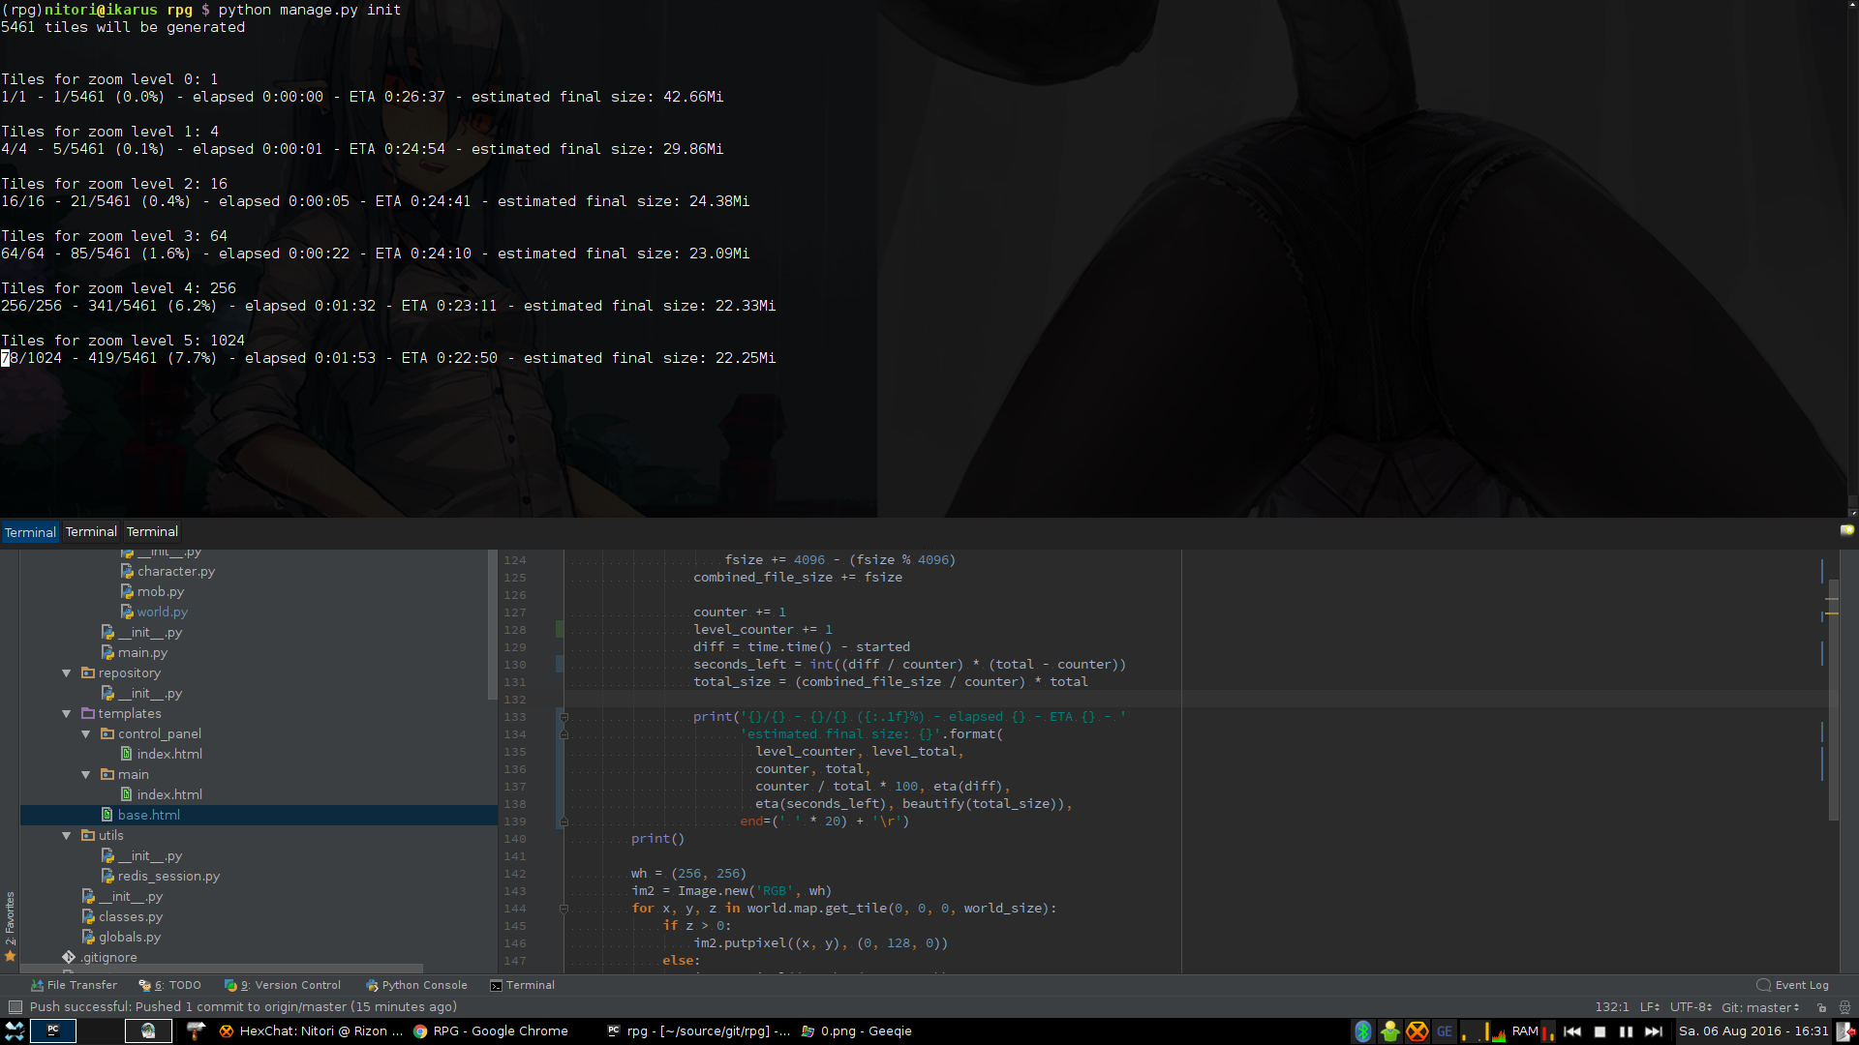The image size is (1859, 1045).
Task: Open the Git: master branch dropdown
Action: coord(1759,1007)
